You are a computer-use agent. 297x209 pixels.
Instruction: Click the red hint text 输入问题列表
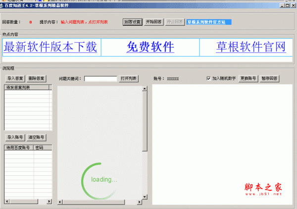click(x=84, y=22)
